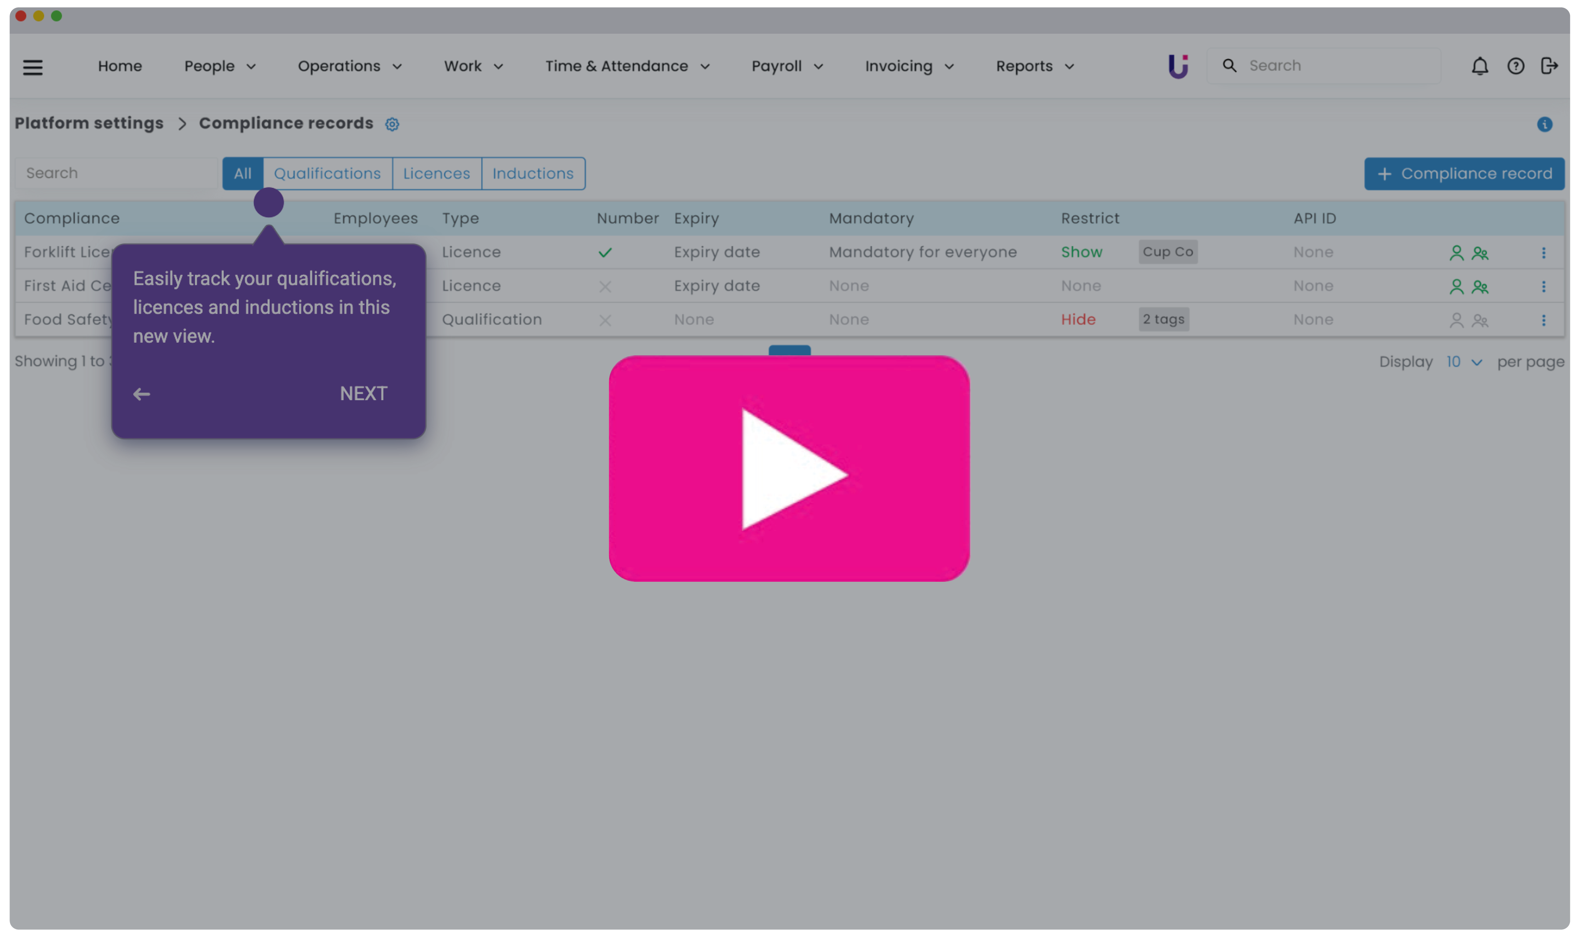Select the Inductions tab
Screen dimensions: 1580x937
533,174
